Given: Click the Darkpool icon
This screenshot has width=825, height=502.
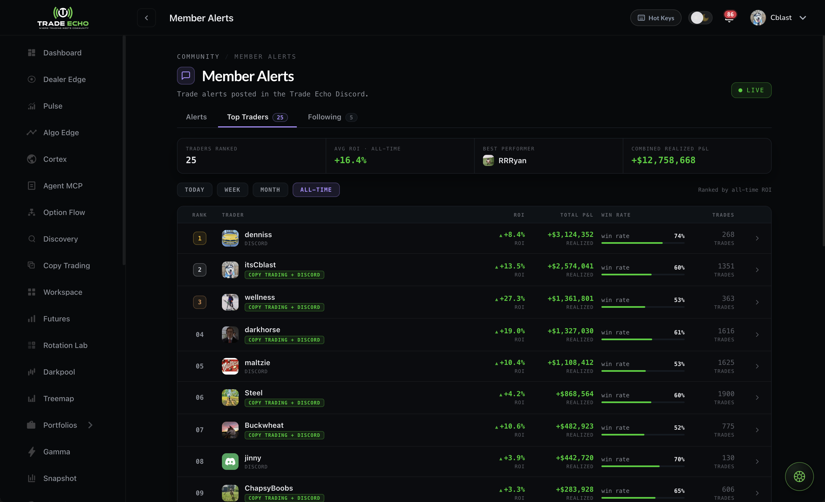Looking at the screenshot, I should [x=31, y=372].
